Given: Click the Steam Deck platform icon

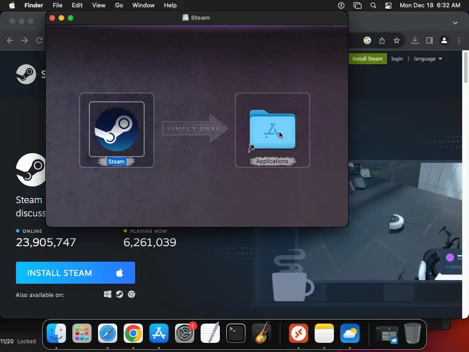Looking at the screenshot, I should [120, 295].
